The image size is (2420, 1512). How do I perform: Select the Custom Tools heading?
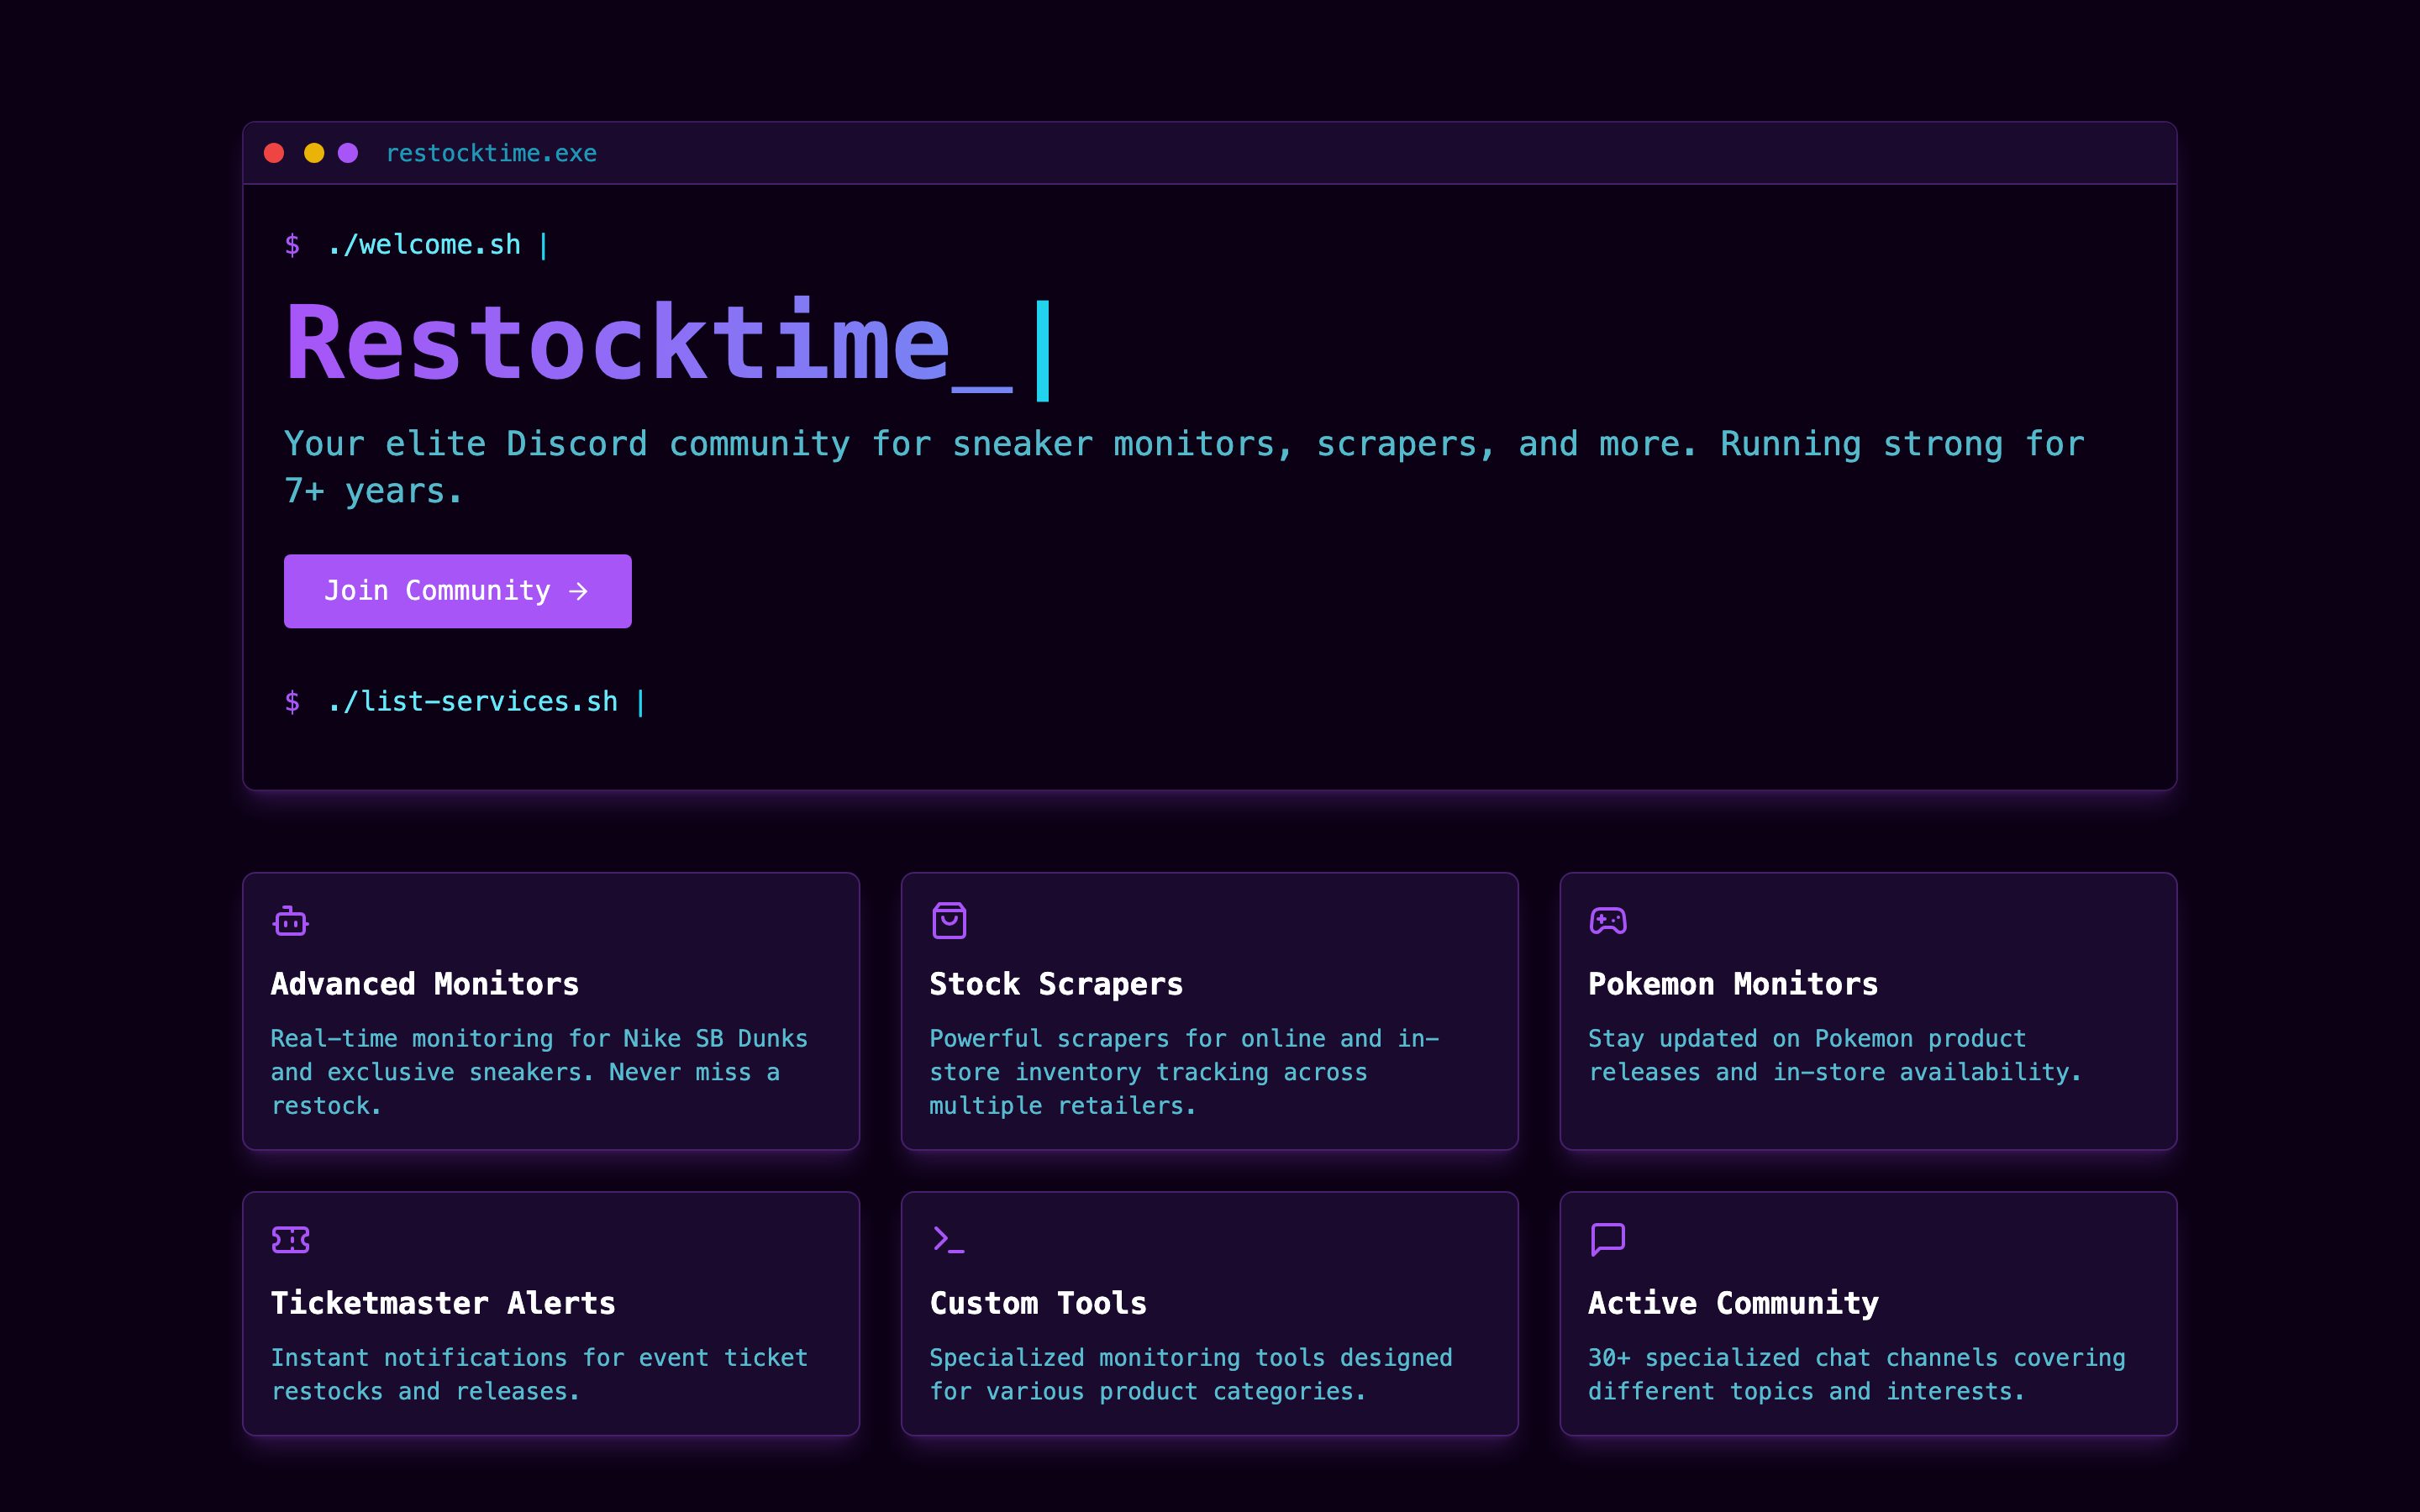pos(1038,1303)
